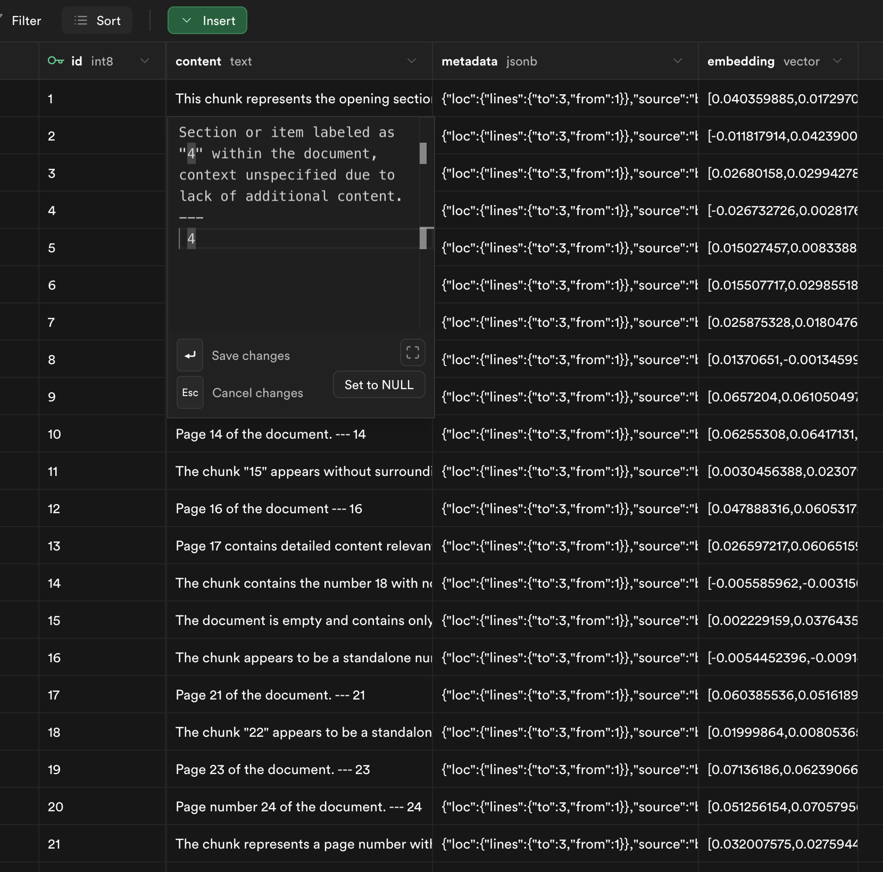This screenshot has width=883, height=872.
Task: Open the Insert menu
Action: tap(207, 21)
